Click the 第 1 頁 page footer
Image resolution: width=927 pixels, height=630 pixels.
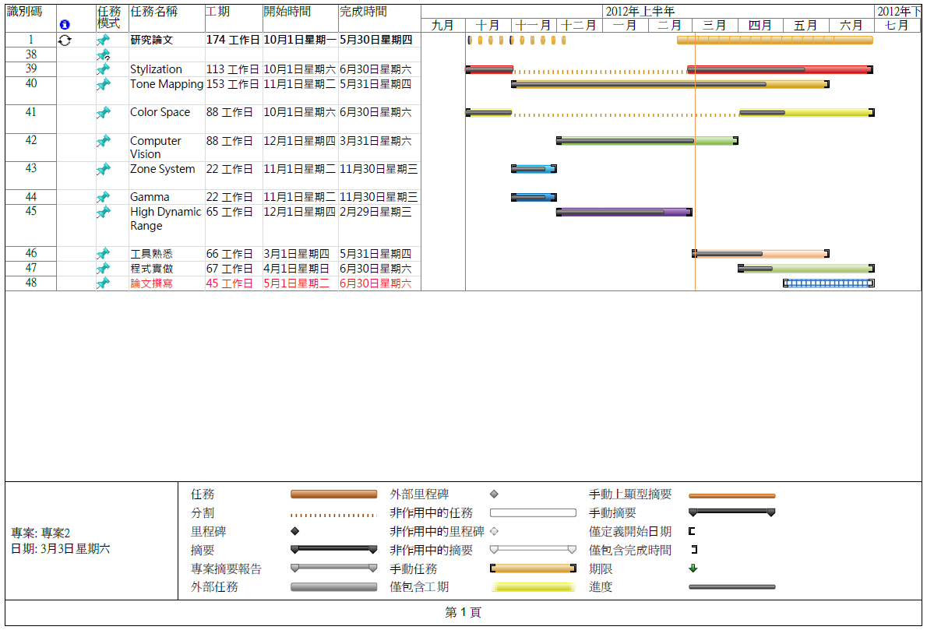(x=463, y=613)
